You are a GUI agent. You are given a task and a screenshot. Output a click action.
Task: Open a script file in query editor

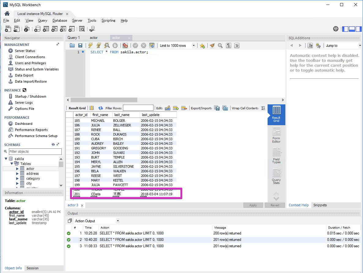(x=72, y=45)
